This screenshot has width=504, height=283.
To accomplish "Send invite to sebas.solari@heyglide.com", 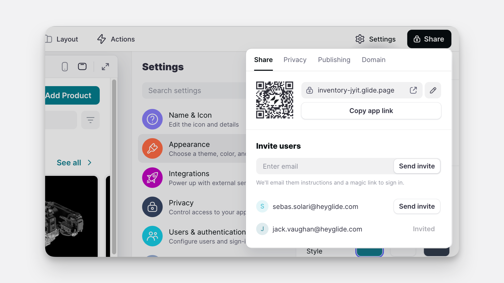I will pos(417,206).
